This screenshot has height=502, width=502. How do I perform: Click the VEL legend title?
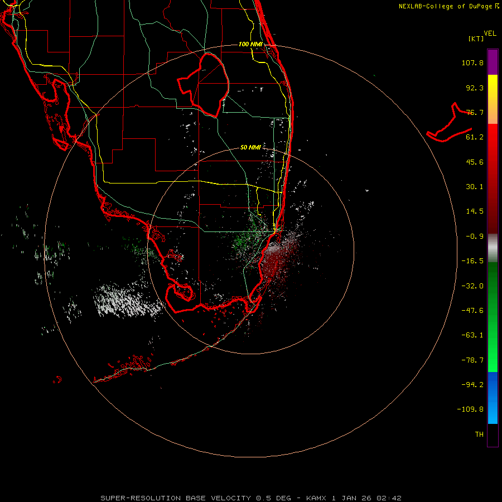pos(490,33)
